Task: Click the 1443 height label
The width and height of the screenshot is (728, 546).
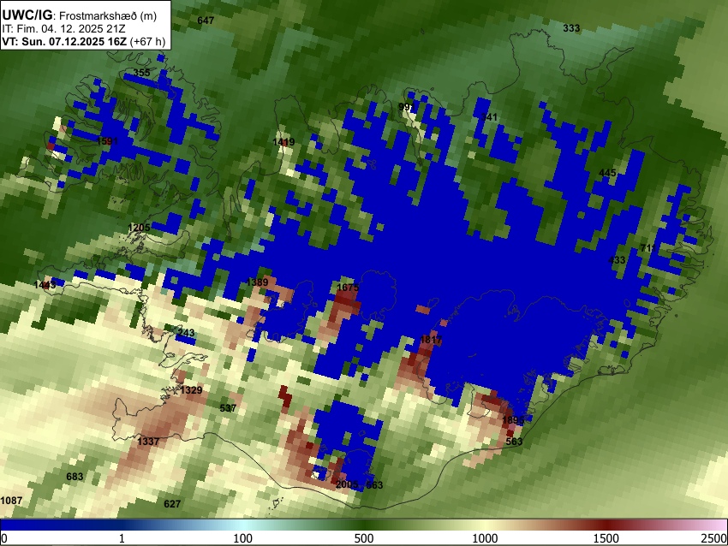Action: tap(45, 285)
